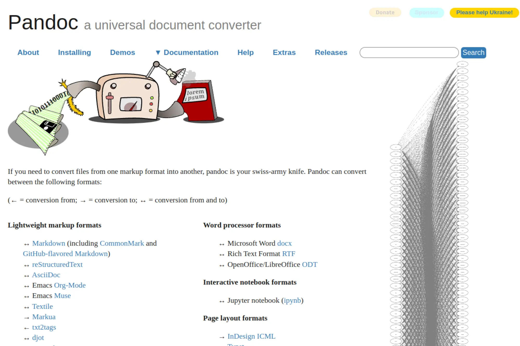Viewport: 520px width, 346px height.
Task: Click the Sponsor pill button
Action: (426, 12)
